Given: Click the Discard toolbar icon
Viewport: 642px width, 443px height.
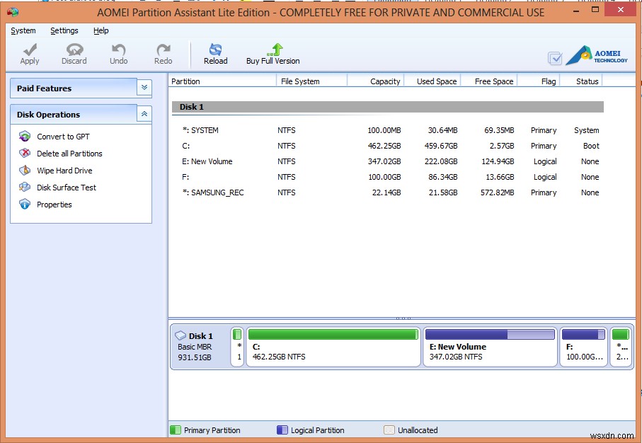Looking at the screenshot, I should tap(74, 53).
